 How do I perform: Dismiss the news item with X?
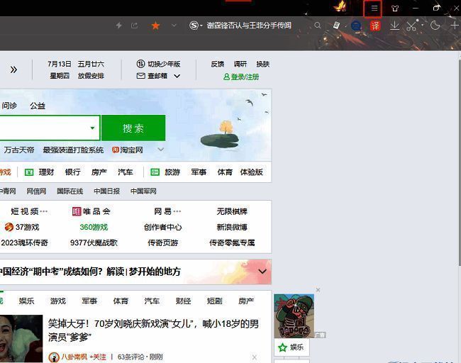[255, 357]
